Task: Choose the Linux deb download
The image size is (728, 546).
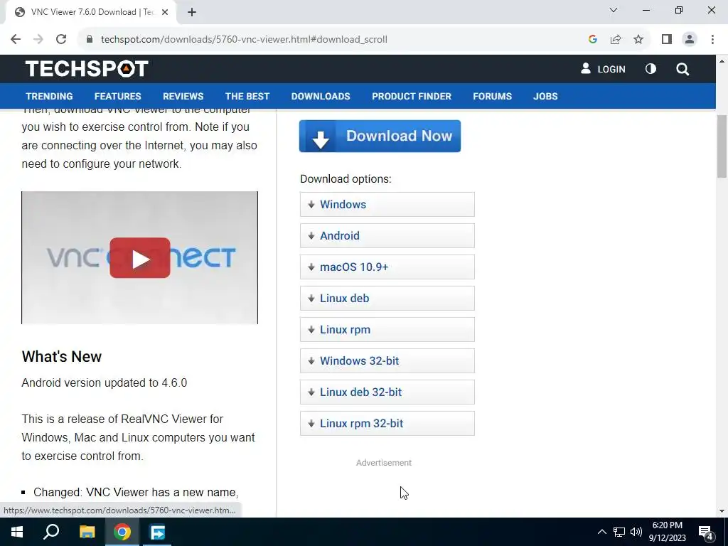Action: point(387,298)
